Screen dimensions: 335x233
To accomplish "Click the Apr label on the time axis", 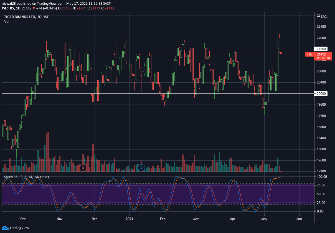I will click(232, 219).
